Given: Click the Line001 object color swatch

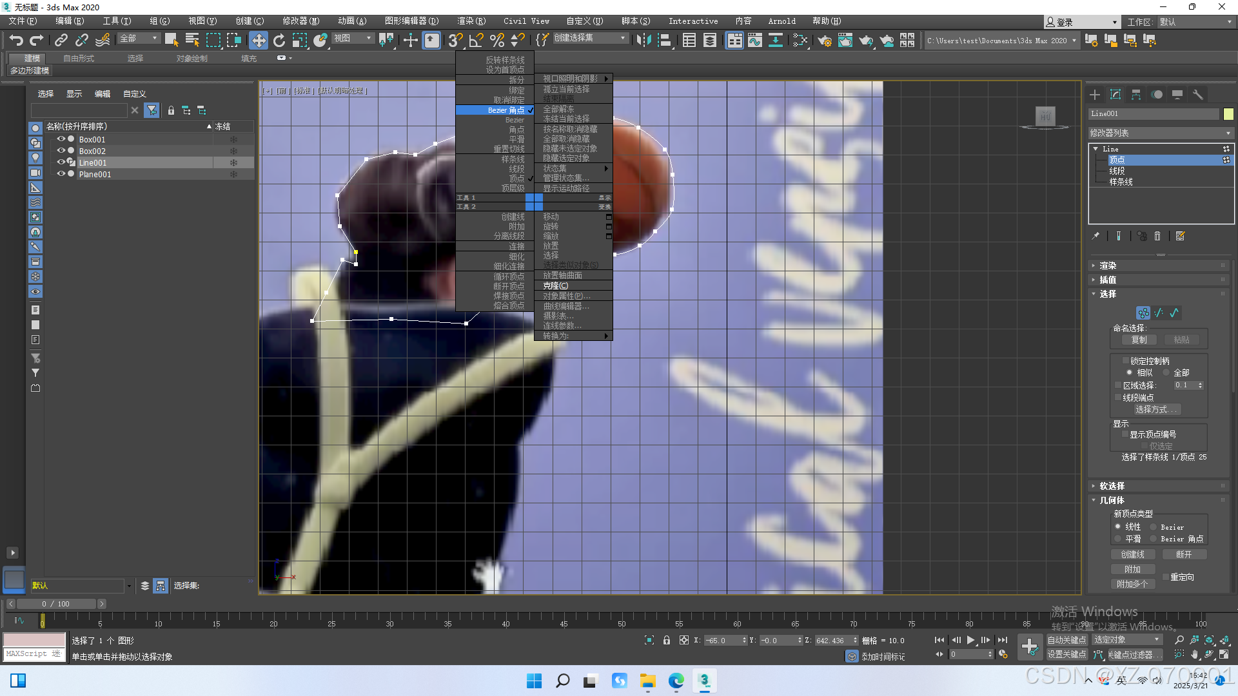Looking at the screenshot, I should tap(1228, 114).
